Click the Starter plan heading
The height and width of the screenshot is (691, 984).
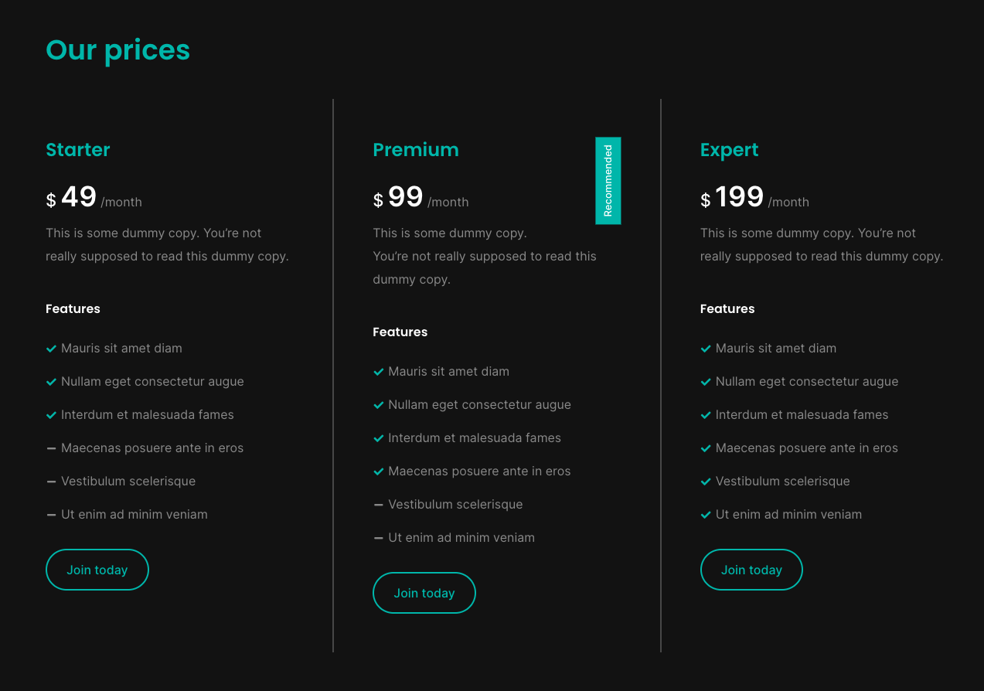click(x=78, y=150)
